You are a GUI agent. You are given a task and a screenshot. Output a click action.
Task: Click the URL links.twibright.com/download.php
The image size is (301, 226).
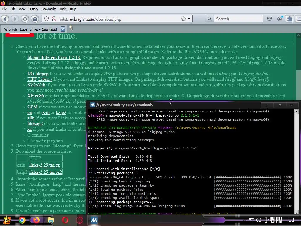point(90,19)
